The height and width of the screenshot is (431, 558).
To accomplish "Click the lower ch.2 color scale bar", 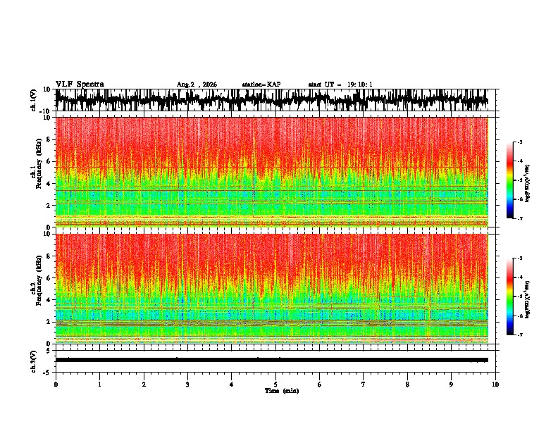I will 510,296.
